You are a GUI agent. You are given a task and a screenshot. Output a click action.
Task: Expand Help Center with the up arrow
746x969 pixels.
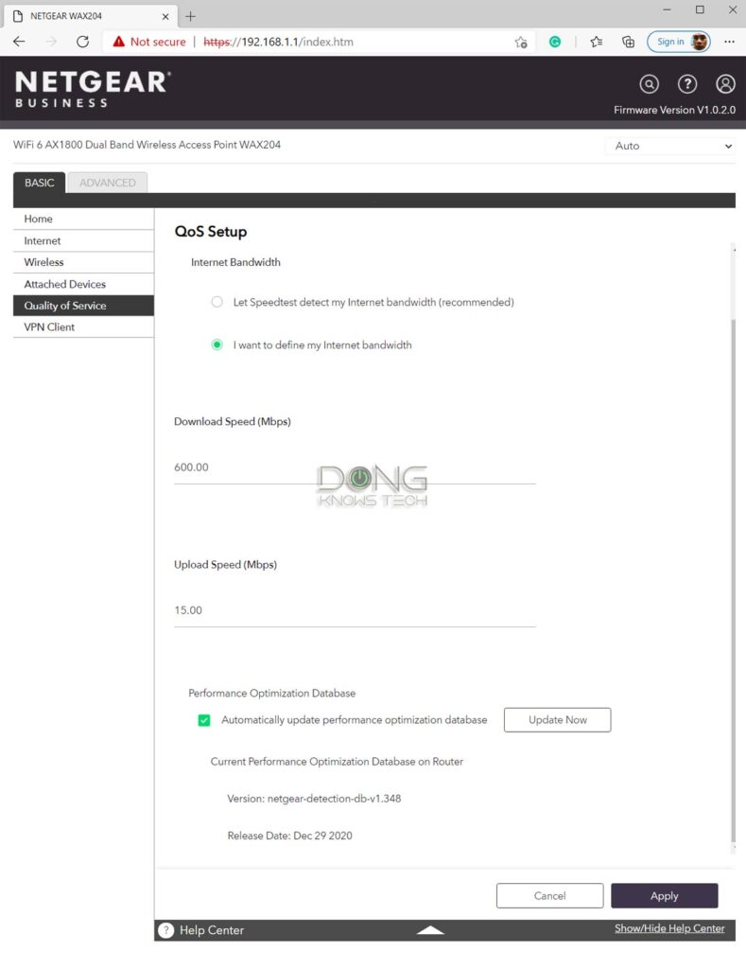click(x=430, y=930)
